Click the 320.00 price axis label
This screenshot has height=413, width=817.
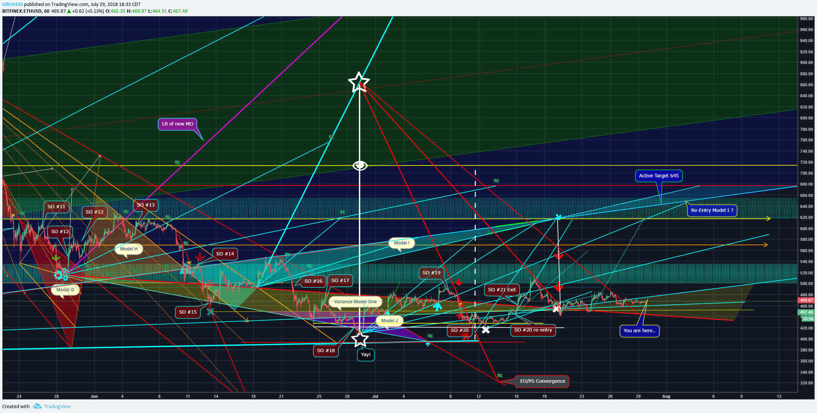coord(806,383)
